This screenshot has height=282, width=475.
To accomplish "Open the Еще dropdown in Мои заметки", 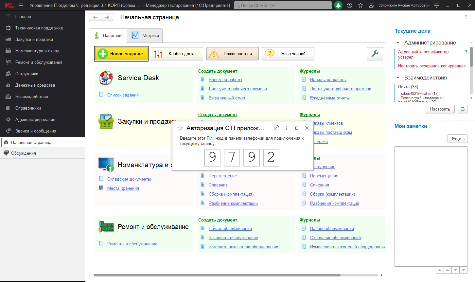I will [457, 139].
